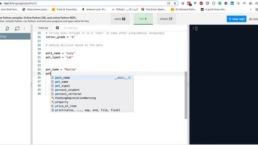Click line number 35 in gutter

[x=39, y=73]
